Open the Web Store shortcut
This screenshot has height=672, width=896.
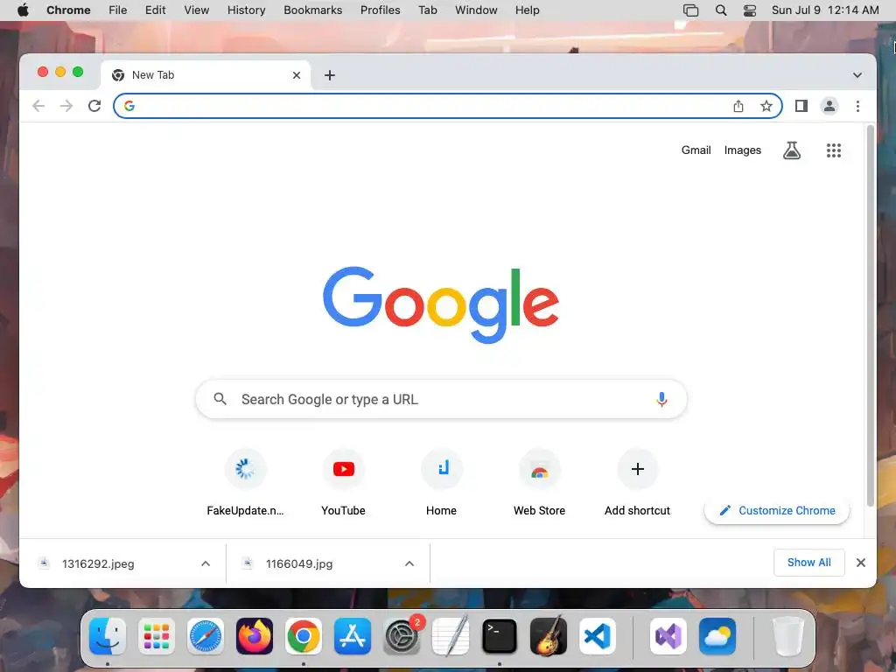[539, 483]
